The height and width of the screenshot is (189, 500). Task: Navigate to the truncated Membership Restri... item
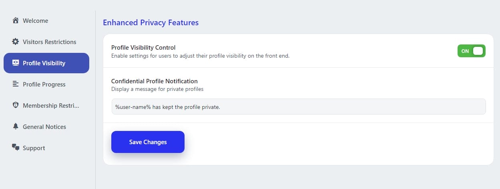51,105
